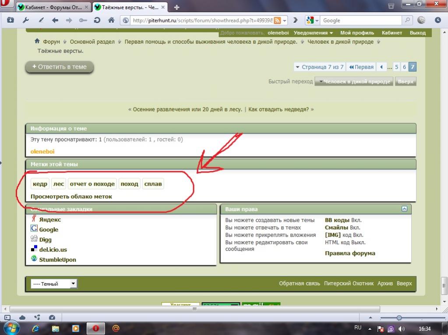Click the StumbleUpon bookmark icon
Viewport: 448px width, 335px height.
34,259
